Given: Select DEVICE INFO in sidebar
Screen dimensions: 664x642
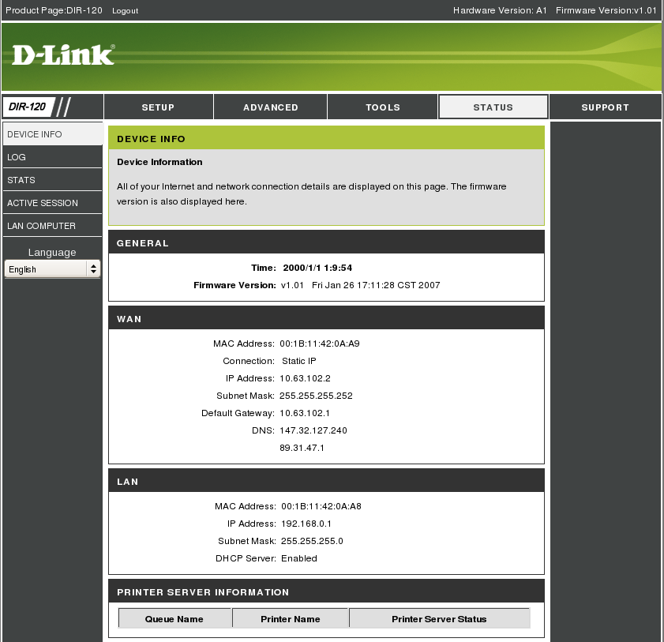Looking at the screenshot, I should click(53, 134).
